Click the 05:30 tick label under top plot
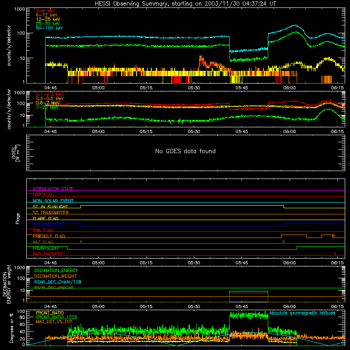 point(194,88)
